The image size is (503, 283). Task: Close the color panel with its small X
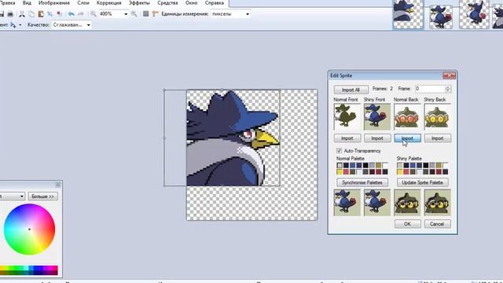pyautogui.click(x=57, y=185)
